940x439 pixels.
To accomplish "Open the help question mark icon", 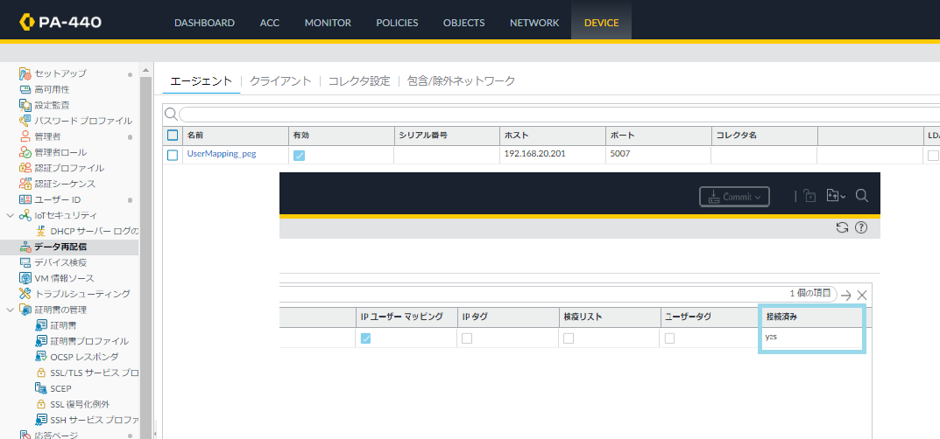I will [x=861, y=227].
